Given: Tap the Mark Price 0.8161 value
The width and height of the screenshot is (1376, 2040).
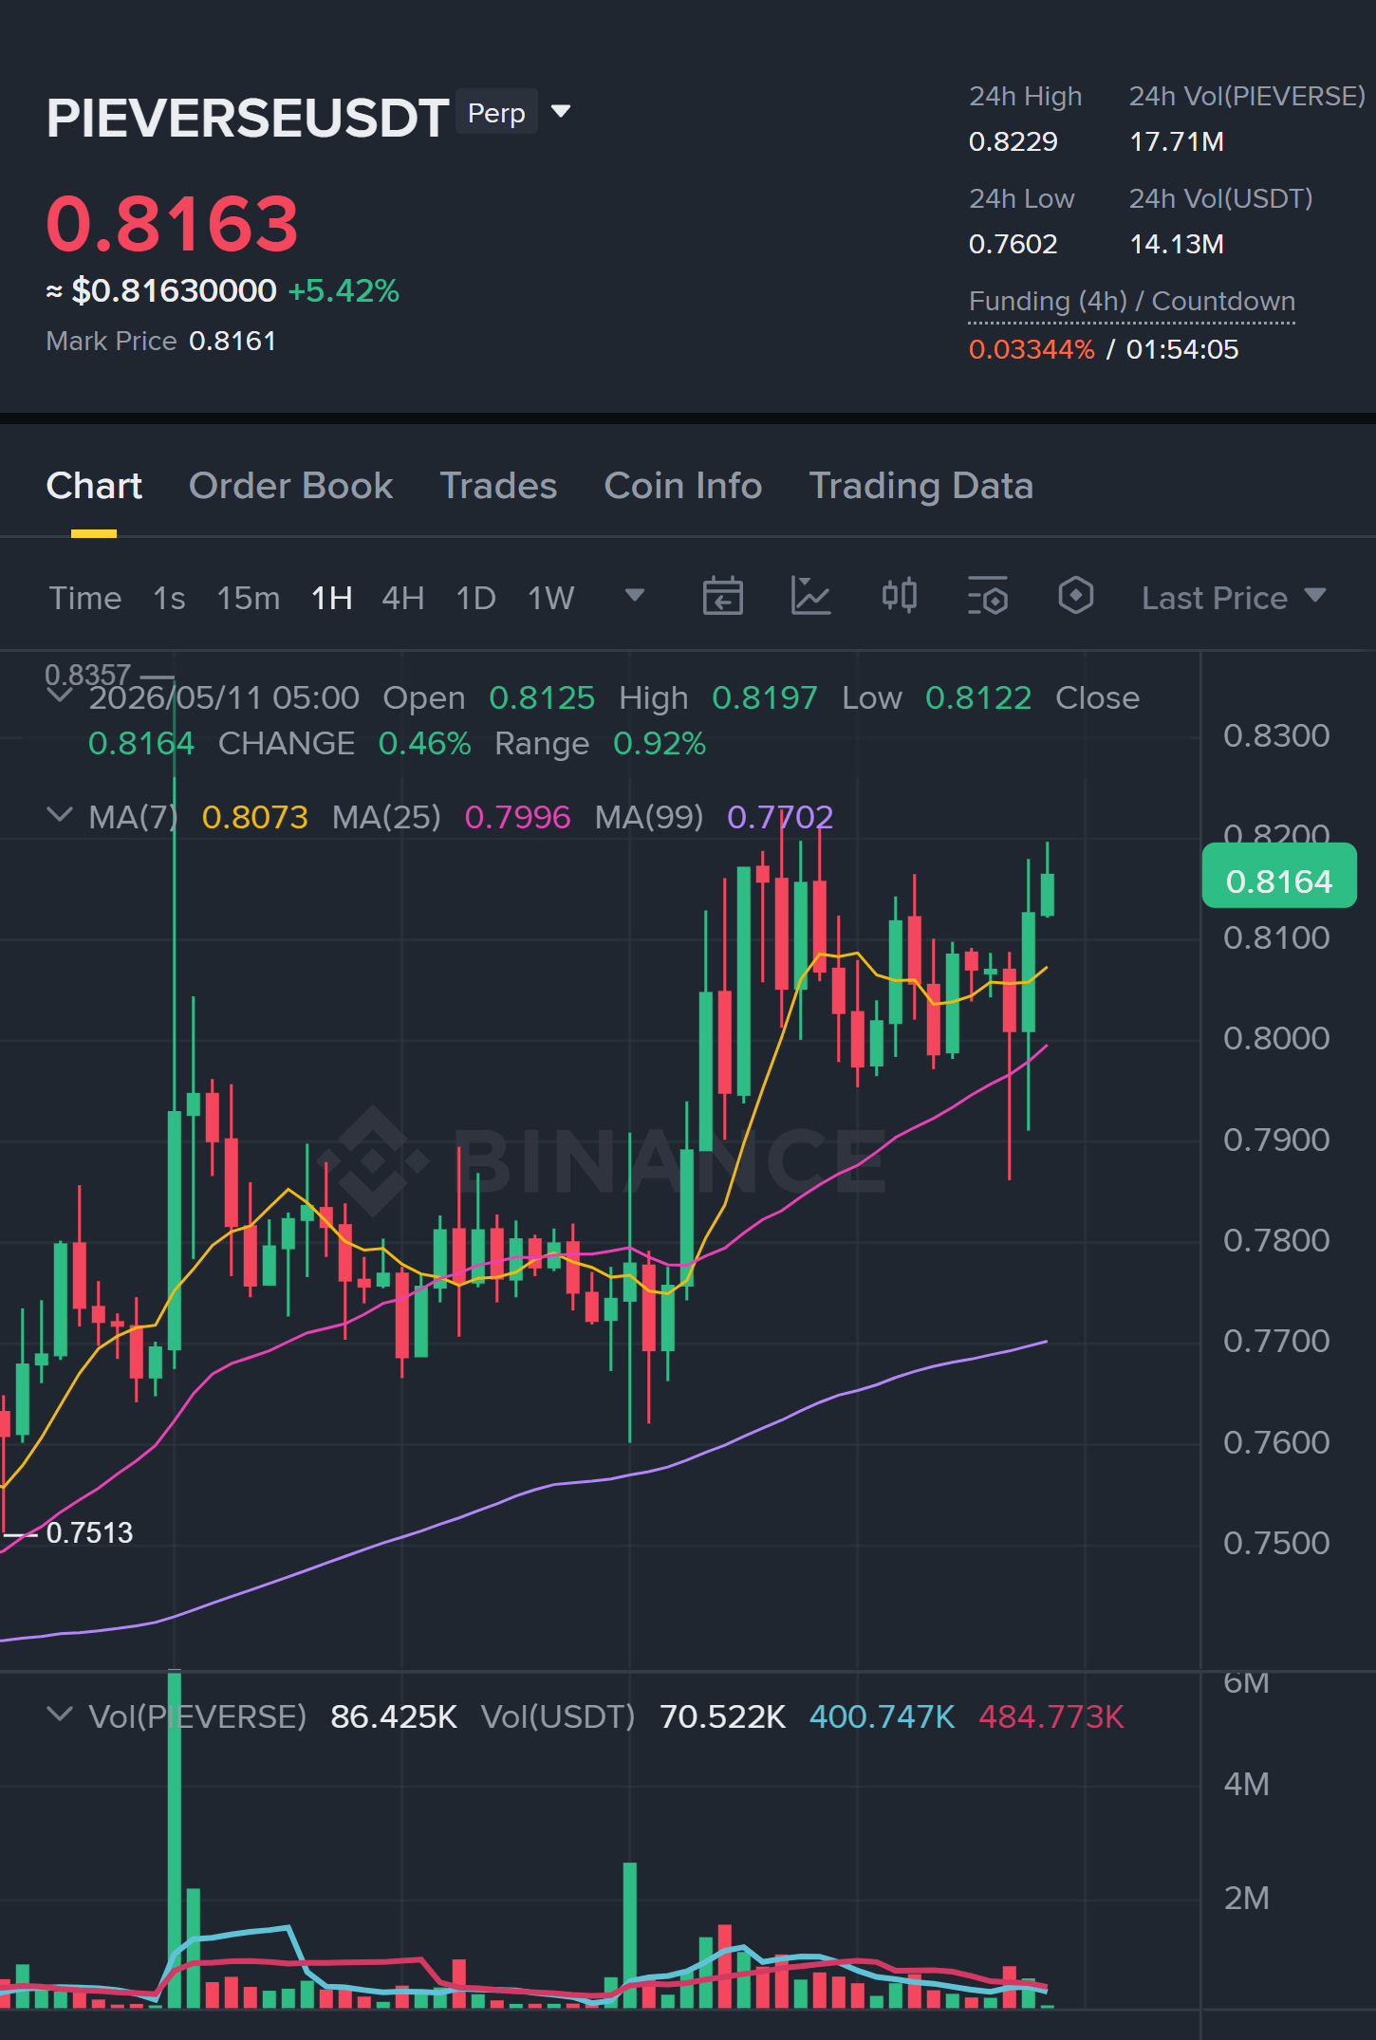Looking at the screenshot, I should coord(232,342).
